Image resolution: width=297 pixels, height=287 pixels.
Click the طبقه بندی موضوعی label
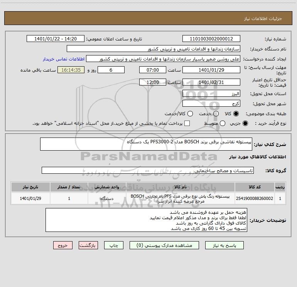tap(266, 114)
